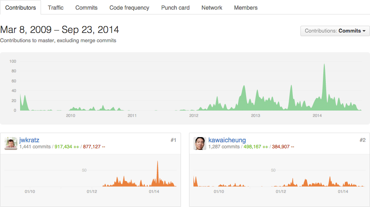Expand the Contributions: Commits dropdown
Viewport: 370px width, 207px height.
click(x=335, y=31)
